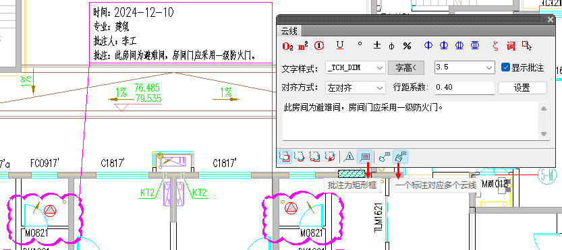The image size is (562, 250).
Task: Click the 行距系数 0.40 input field
Action: (x=464, y=88)
